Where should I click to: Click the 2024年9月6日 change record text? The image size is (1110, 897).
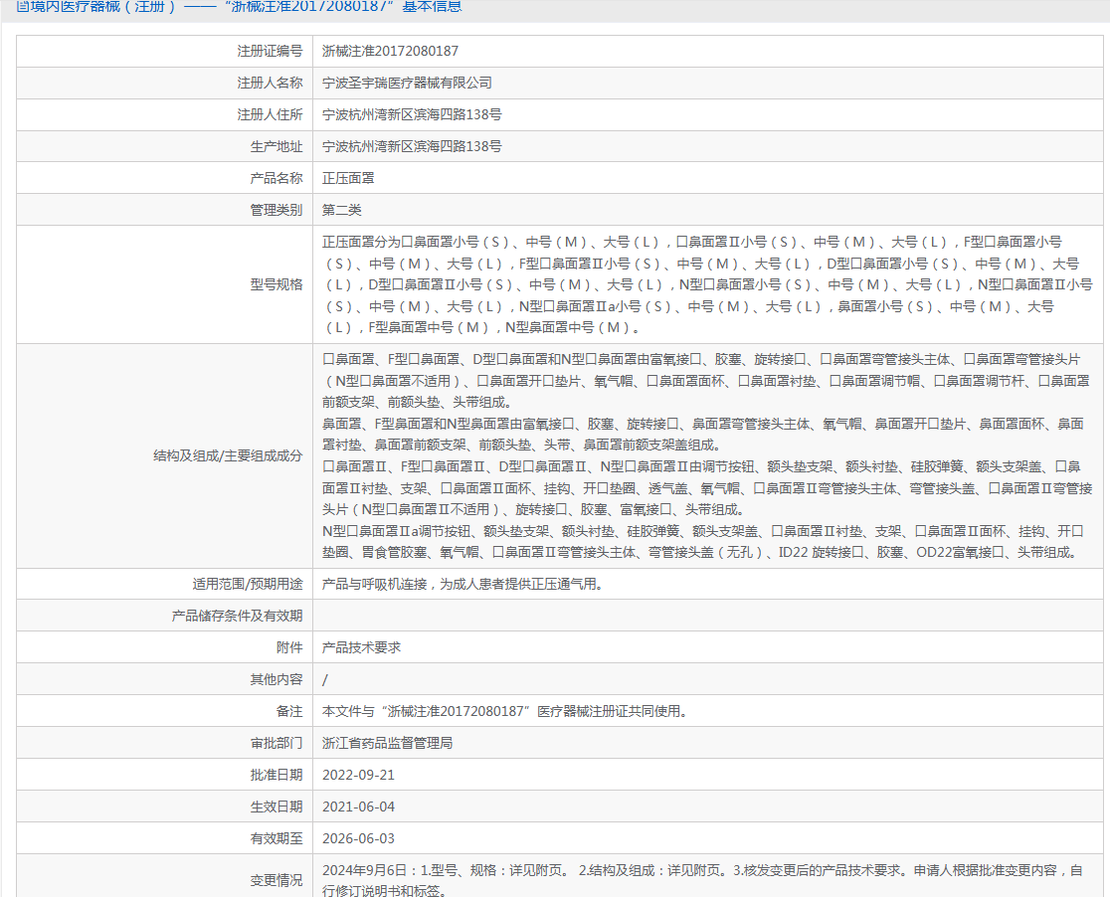pos(702,881)
